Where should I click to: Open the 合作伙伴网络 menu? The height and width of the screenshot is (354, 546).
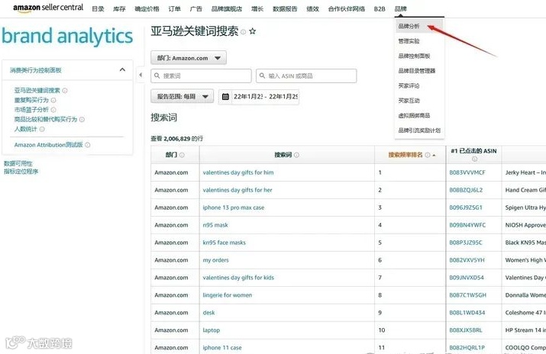(x=347, y=9)
